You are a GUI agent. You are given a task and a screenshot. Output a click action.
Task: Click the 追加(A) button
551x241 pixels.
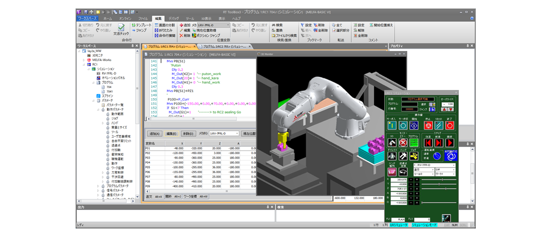[154, 133]
